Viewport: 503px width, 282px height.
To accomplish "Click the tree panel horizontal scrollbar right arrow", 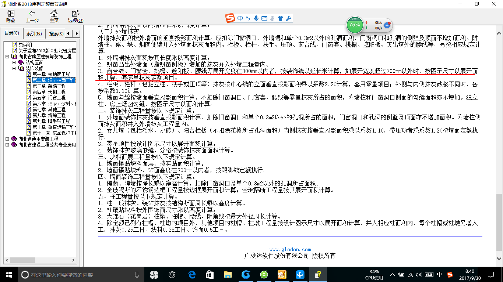I will [73, 260].
